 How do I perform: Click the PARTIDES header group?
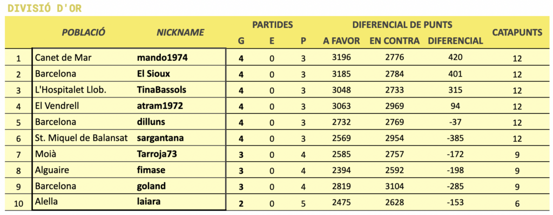click(x=272, y=25)
